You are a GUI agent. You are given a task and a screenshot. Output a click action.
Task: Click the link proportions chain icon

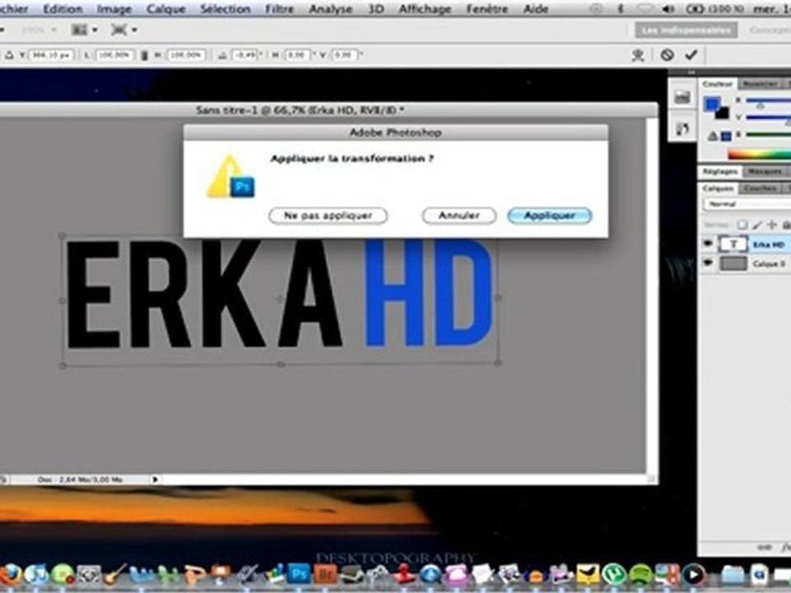pyautogui.click(x=143, y=54)
